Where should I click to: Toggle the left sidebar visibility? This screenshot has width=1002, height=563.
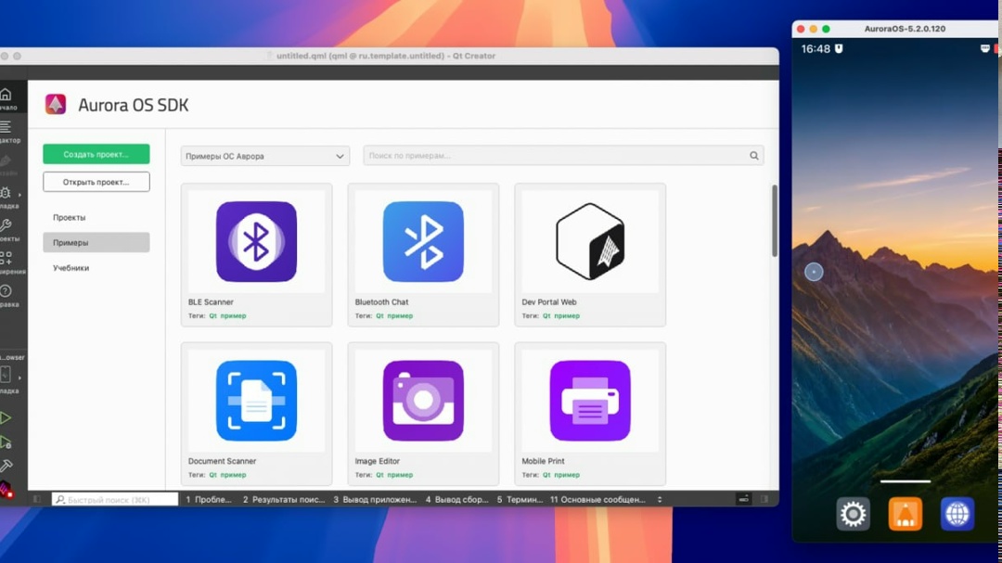(x=37, y=499)
